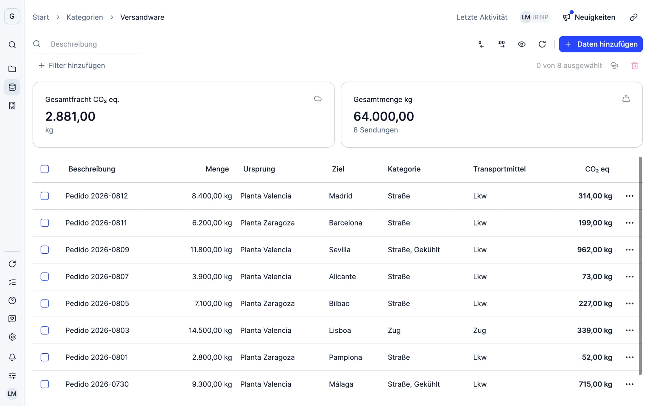Open the task checklist icon in sidebar
The height and width of the screenshot is (406, 651).
click(x=12, y=282)
